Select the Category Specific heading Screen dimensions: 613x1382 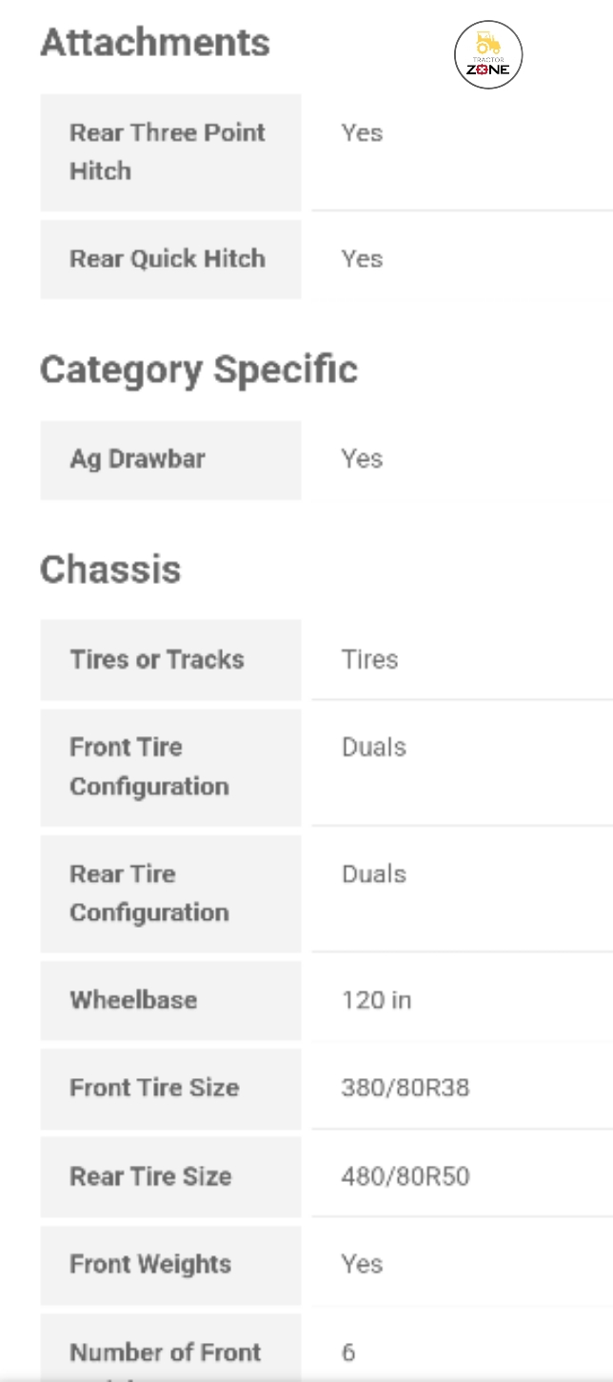tap(199, 370)
